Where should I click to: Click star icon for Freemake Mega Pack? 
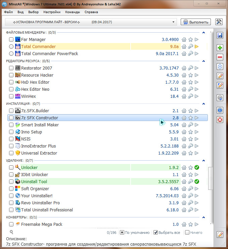point(190,224)
